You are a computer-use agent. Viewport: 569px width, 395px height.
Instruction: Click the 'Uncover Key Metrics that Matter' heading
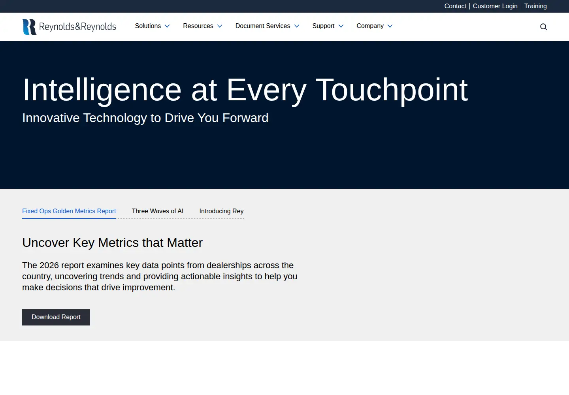coord(112,243)
